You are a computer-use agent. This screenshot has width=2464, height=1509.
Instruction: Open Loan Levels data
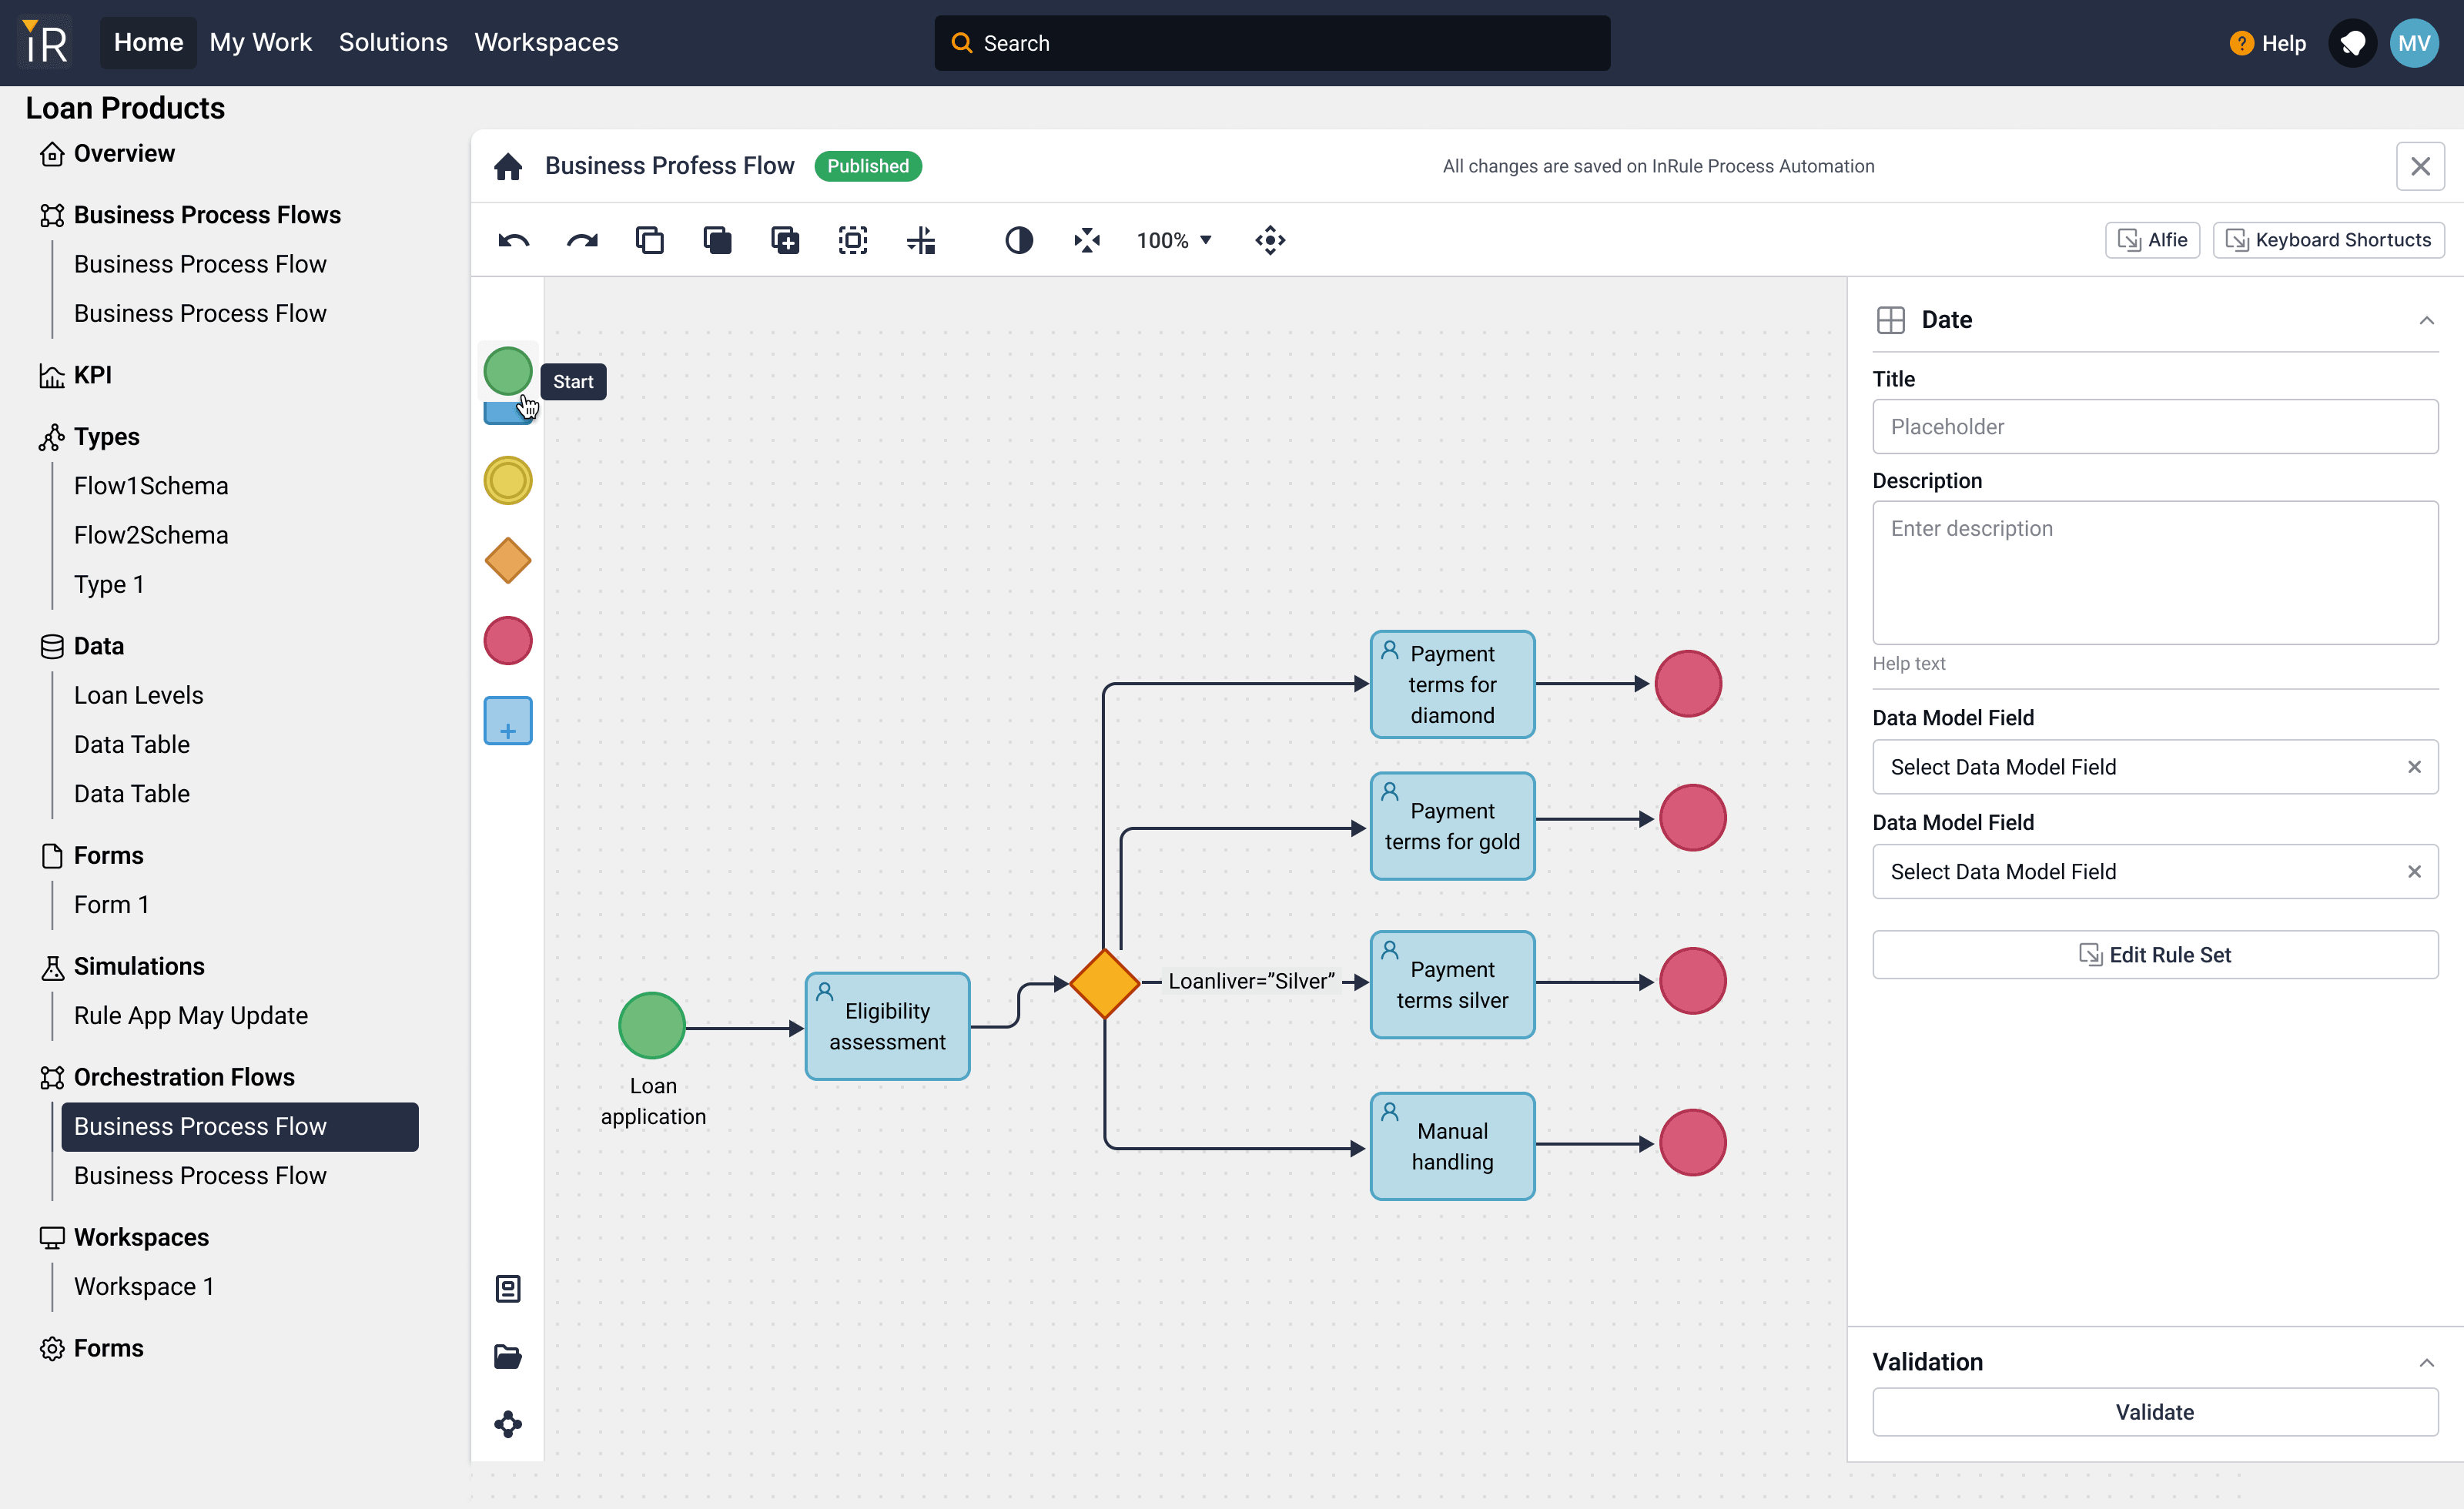pos(138,695)
